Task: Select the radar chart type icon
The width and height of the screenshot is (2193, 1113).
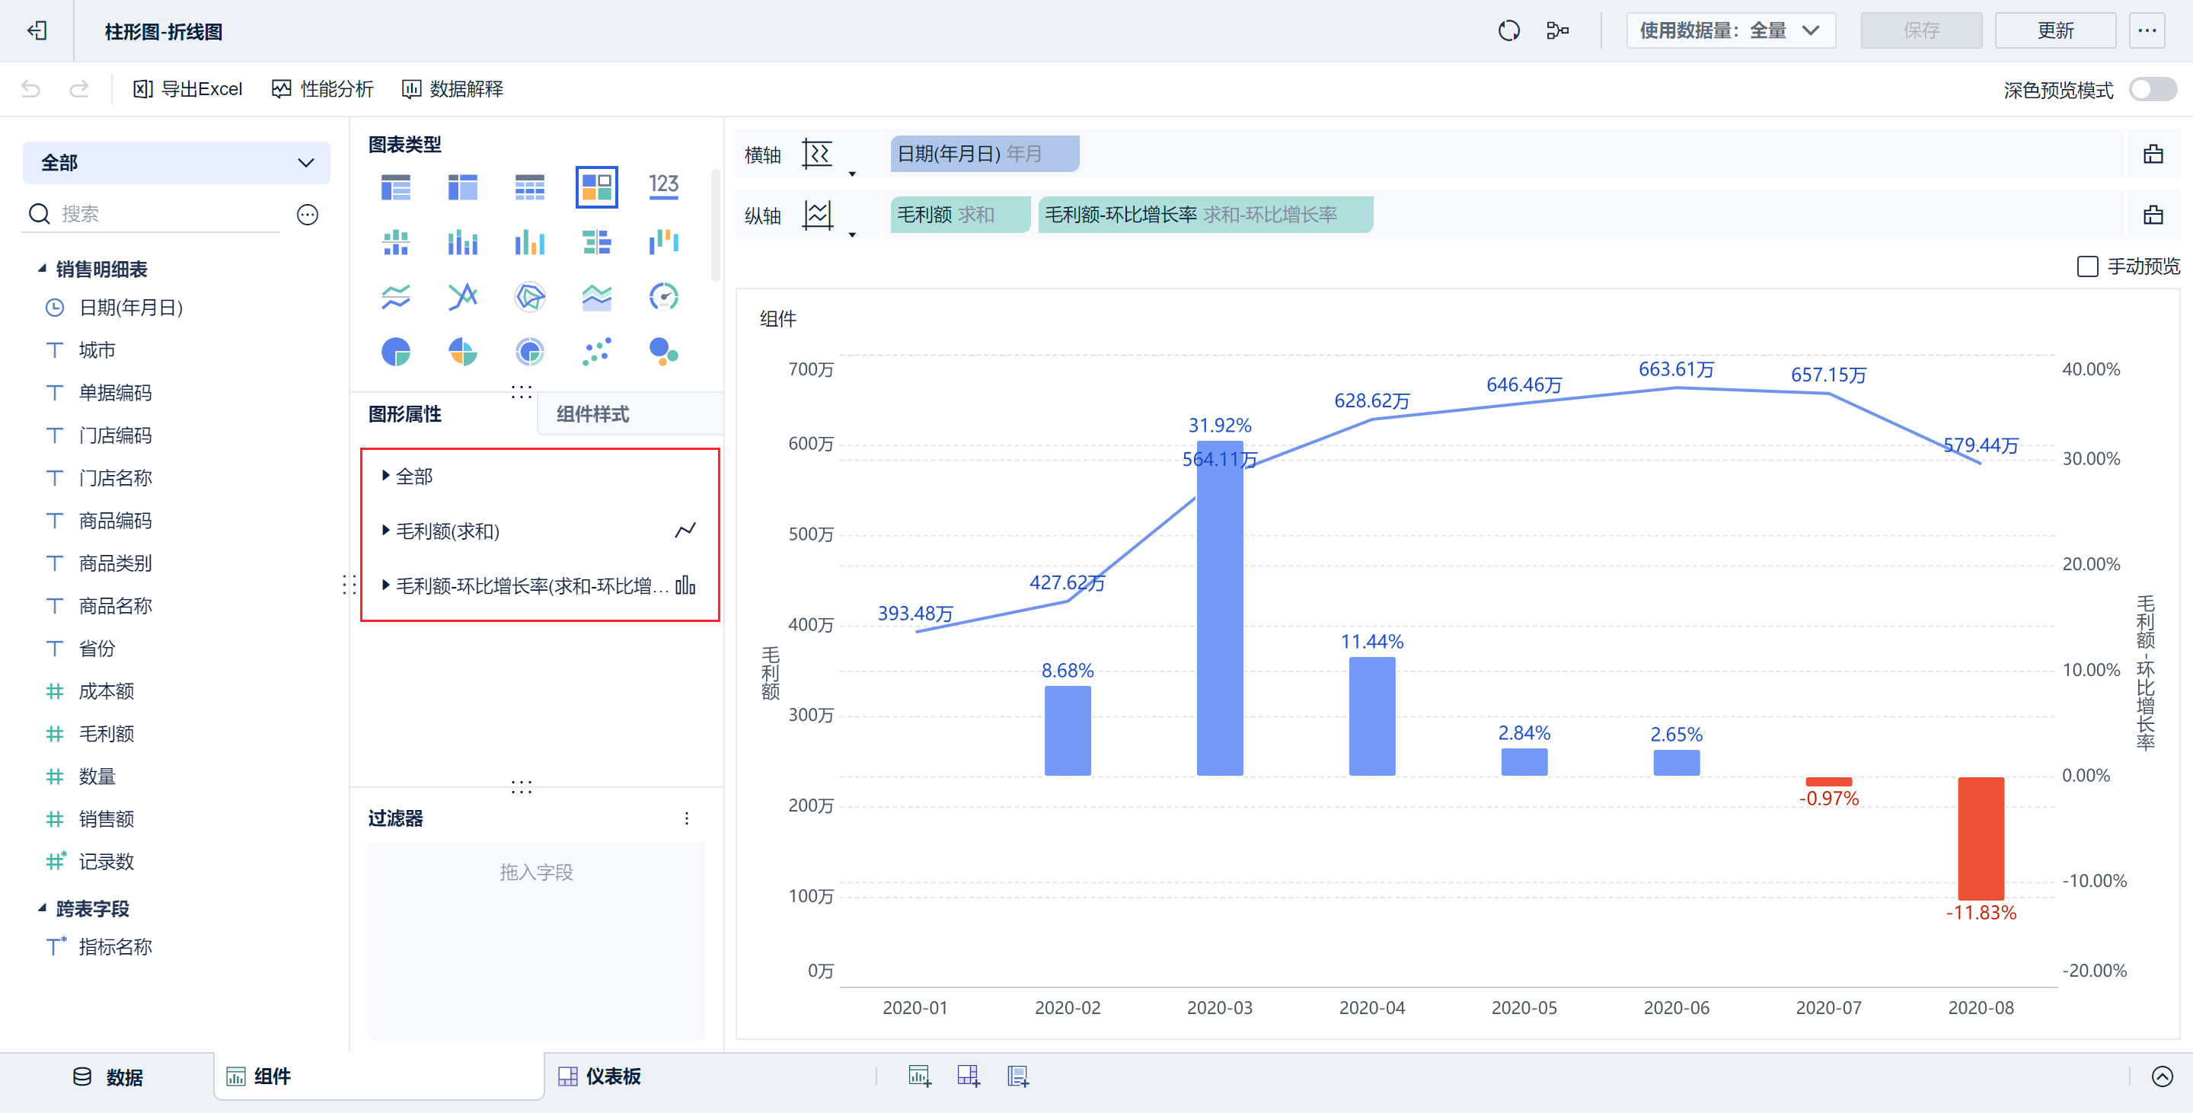Action: click(529, 297)
